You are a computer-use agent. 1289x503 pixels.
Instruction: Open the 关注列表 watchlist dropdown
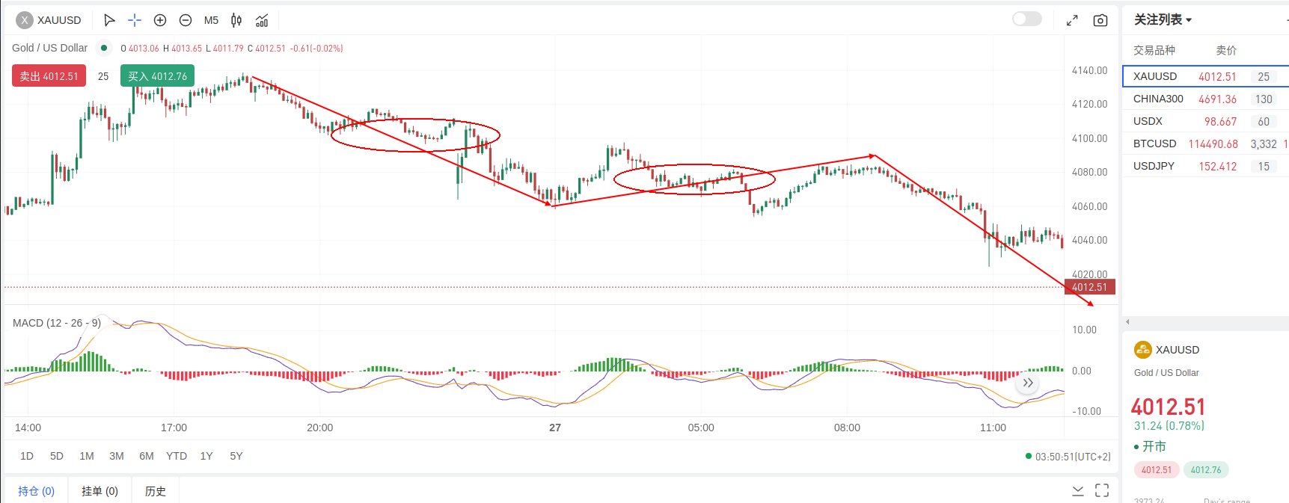click(1163, 19)
